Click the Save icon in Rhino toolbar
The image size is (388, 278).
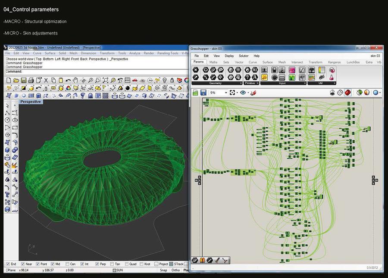[x=24, y=80]
